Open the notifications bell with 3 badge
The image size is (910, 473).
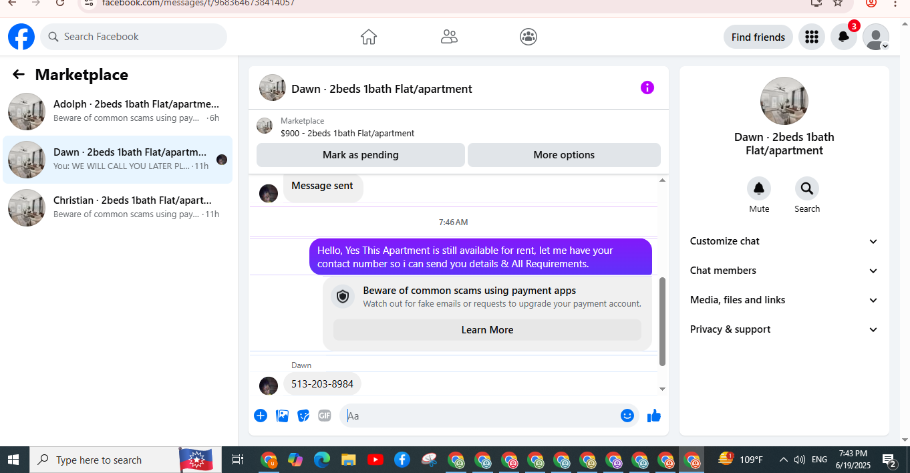pos(844,37)
